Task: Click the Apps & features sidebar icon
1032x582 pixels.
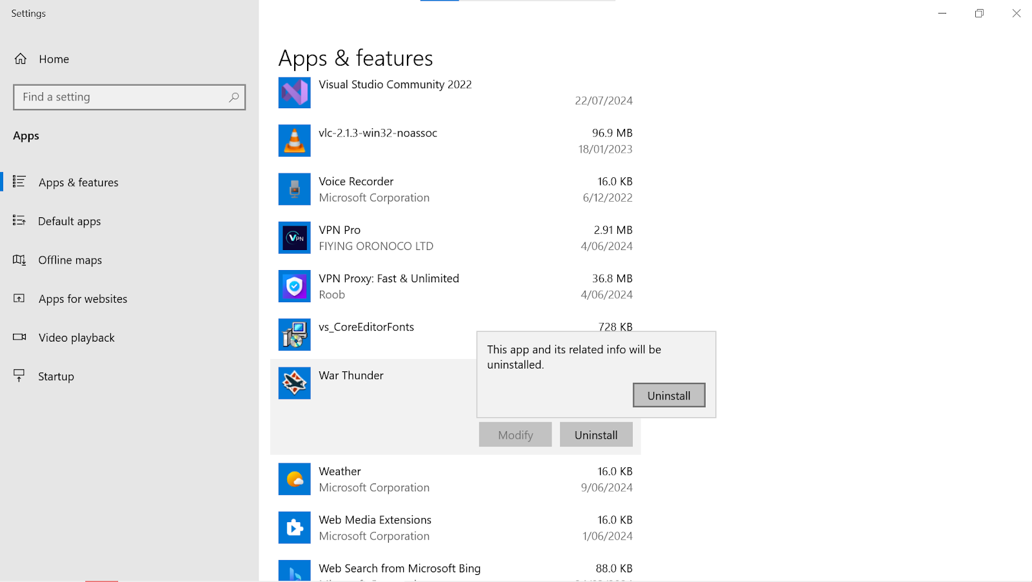Action: pos(19,182)
